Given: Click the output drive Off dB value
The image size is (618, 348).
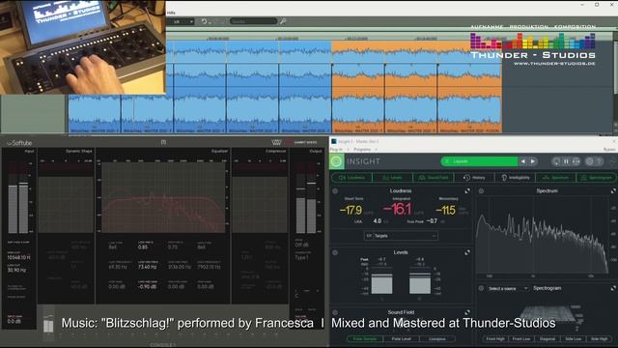Looking at the screenshot, I should click(301, 245).
